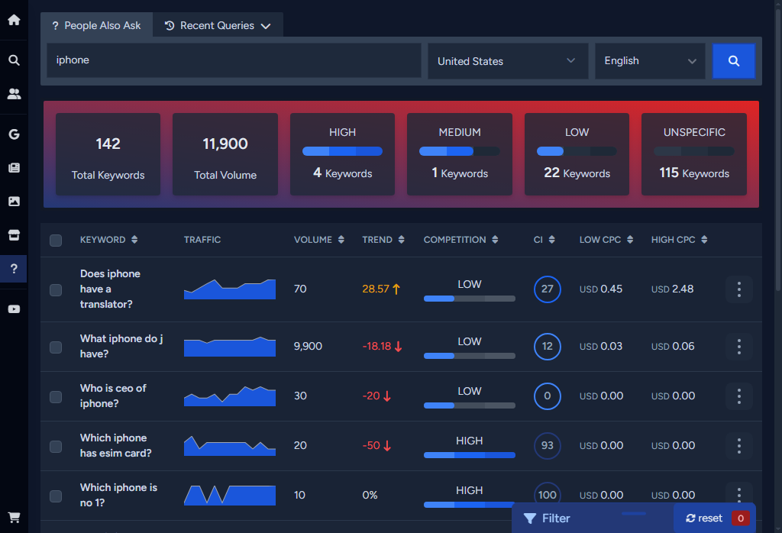Click CI circle showing 93

coord(547,446)
